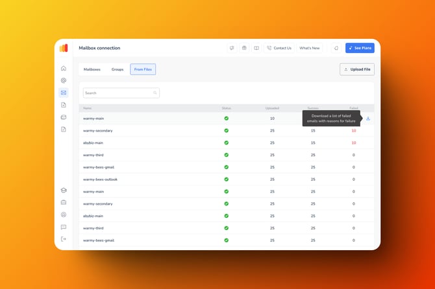Click the @ email icon in sidebar
Screen dimensions: 435x289
64,80
